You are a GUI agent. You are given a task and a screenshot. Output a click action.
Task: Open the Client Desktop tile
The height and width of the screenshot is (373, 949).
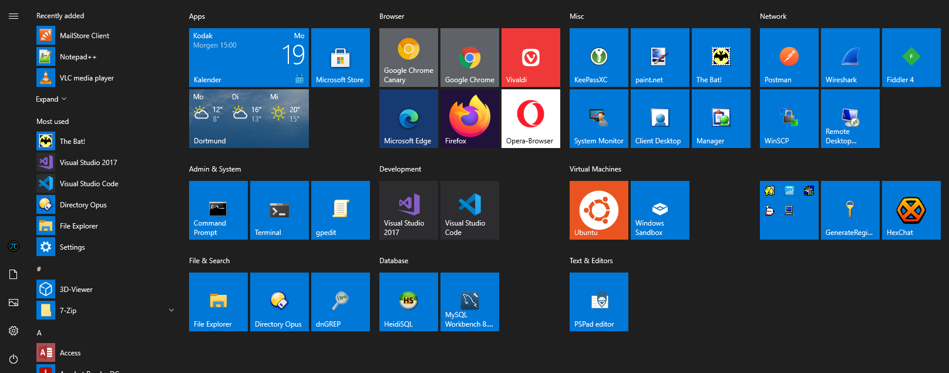click(660, 119)
